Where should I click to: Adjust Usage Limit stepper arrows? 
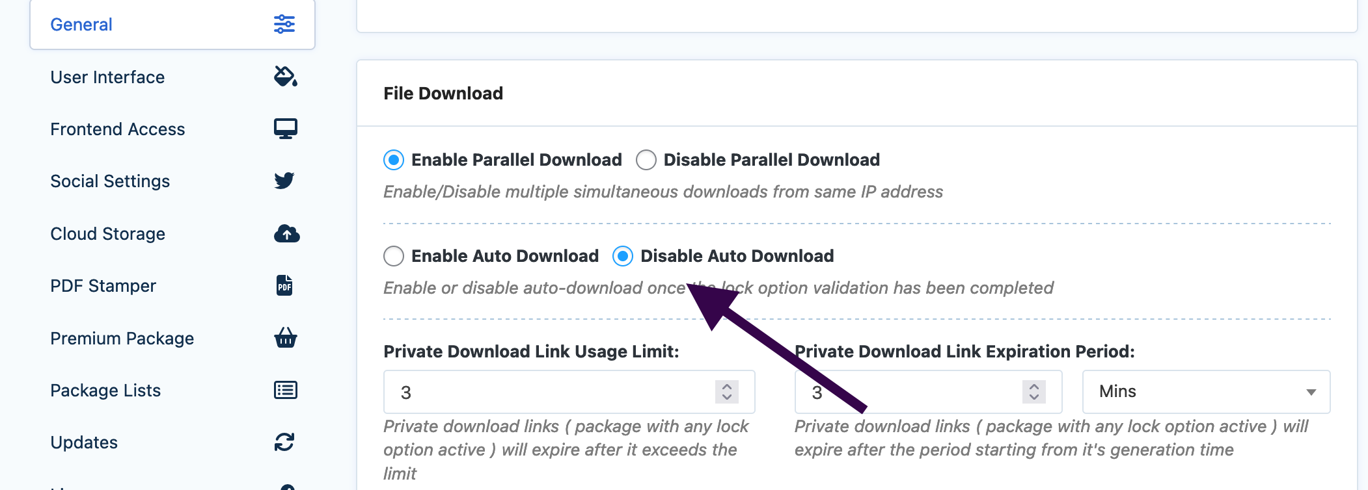727,392
